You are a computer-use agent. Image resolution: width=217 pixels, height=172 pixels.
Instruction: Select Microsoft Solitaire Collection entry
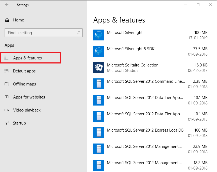150,68
